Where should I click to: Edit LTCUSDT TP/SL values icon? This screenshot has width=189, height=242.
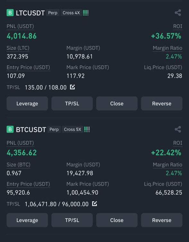72,87
